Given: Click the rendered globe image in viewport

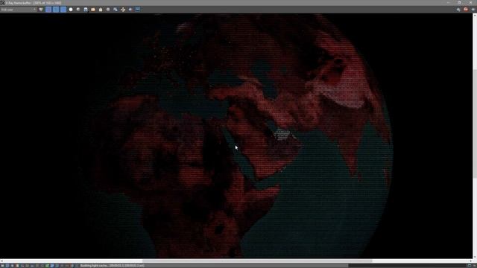Looking at the screenshot, I should pyautogui.click(x=236, y=135).
